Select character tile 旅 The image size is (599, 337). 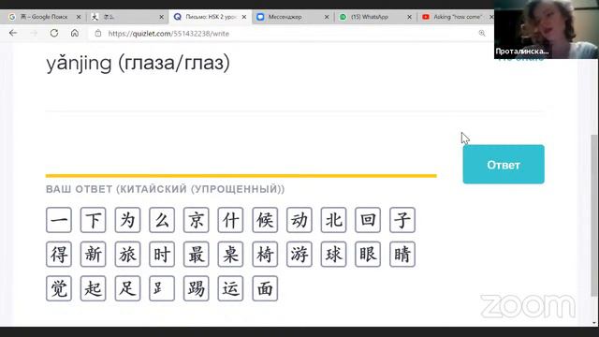coord(127,254)
